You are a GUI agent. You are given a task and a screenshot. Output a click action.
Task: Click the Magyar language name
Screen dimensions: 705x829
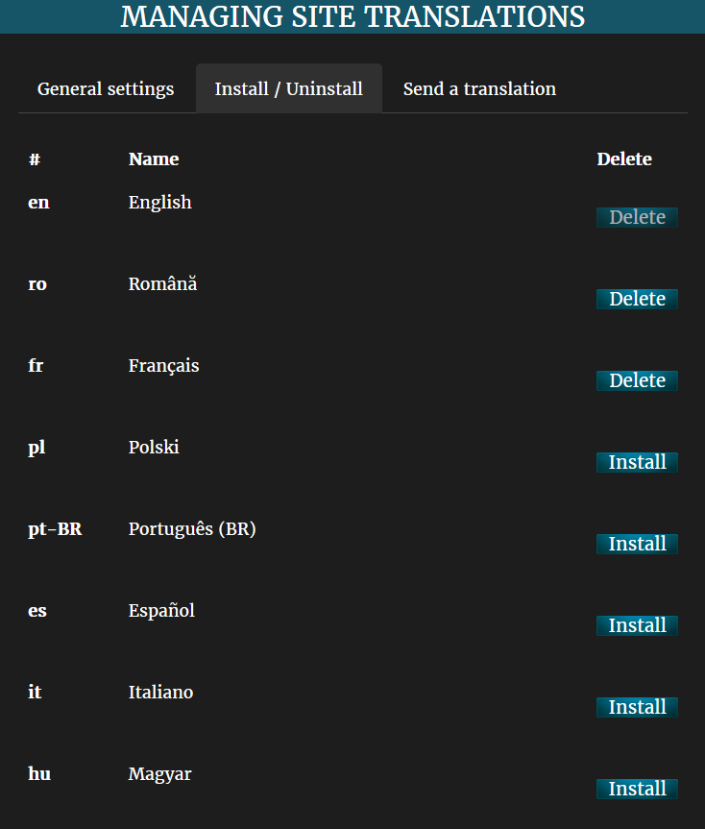(x=159, y=774)
